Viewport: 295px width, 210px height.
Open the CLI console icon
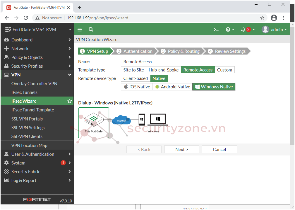[x=216, y=29]
